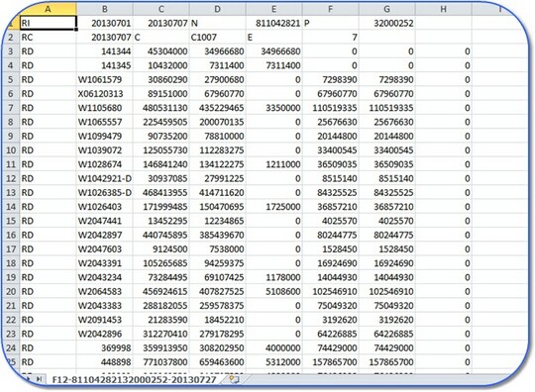The width and height of the screenshot is (535, 392).
Task: Click cell containing 134122275
Action: (217, 164)
